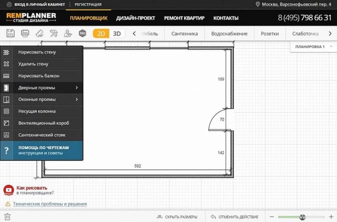This screenshot has width=337, height=222.
Task: Click the hammer and wrench repair icon
Action: point(54,34)
